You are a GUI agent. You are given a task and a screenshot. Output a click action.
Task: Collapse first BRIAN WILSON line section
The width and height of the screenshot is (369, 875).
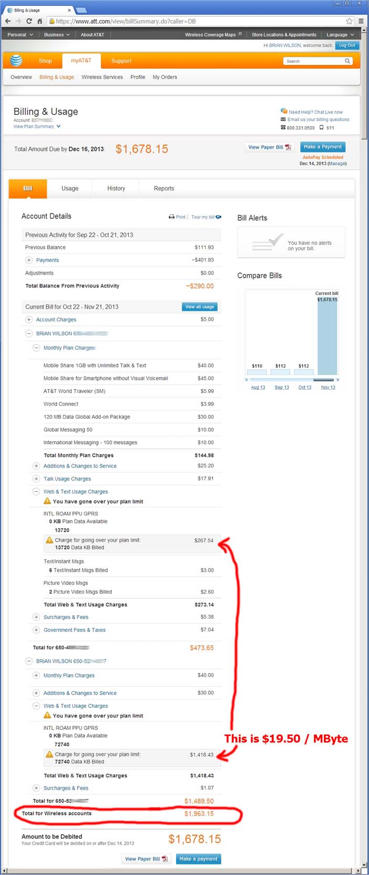pos(29,333)
